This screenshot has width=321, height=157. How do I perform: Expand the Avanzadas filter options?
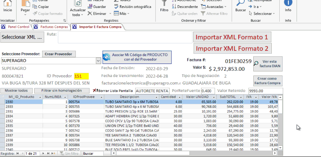point(225,7)
